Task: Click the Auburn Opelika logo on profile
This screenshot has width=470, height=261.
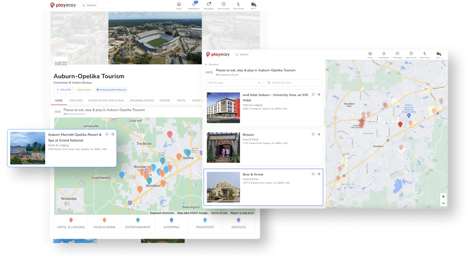Action: tap(61, 64)
